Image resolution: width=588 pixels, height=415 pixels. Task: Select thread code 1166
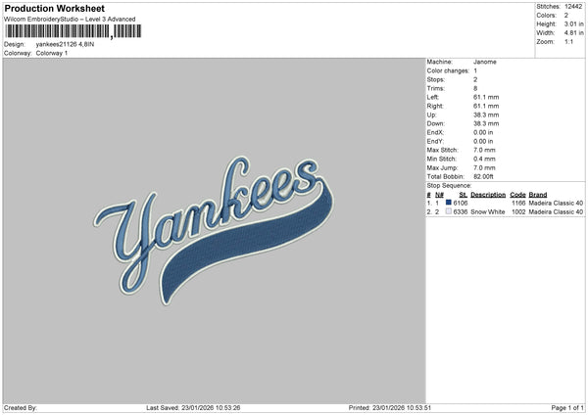coord(518,203)
